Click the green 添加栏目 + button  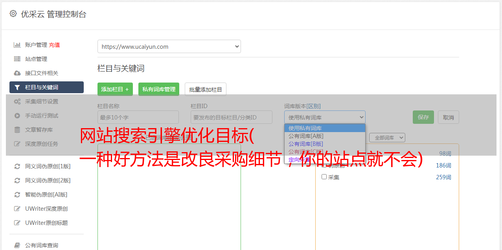pos(115,89)
